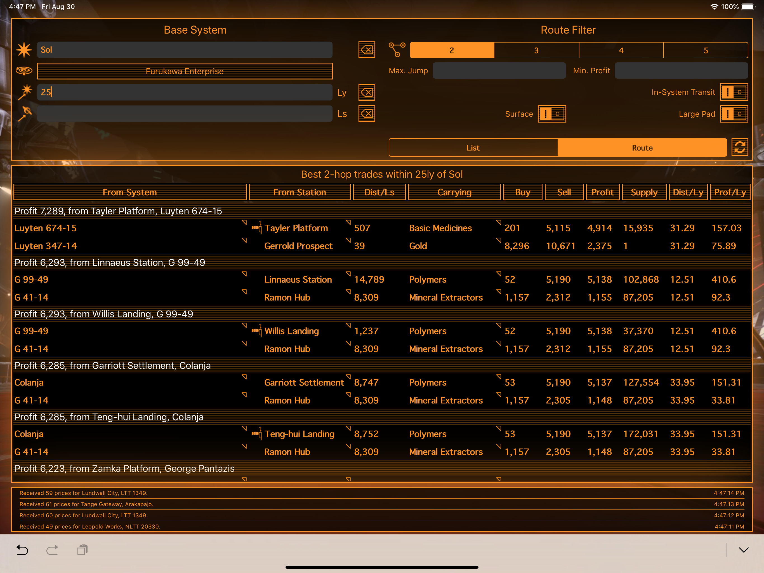Image resolution: width=764 pixels, height=573 pixels.
Task: Expand Tayler Platform station disclosure triangle
Action: [x=348, y=222]
